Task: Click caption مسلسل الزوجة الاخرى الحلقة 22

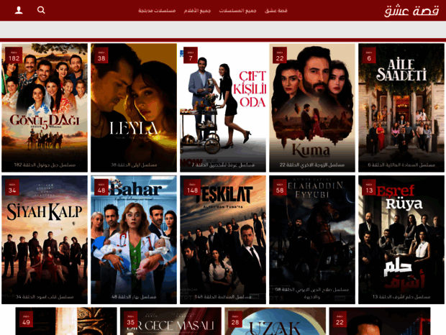Action: coord(312,165)
